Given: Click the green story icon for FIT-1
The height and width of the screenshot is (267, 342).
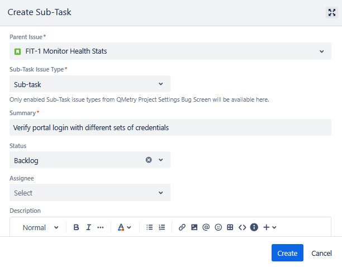Looking at the screenshot, I should pos(17,51).
